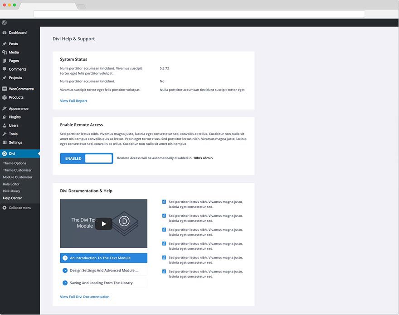
Task: Click the Posts pin icon
Action: [5, 44]
